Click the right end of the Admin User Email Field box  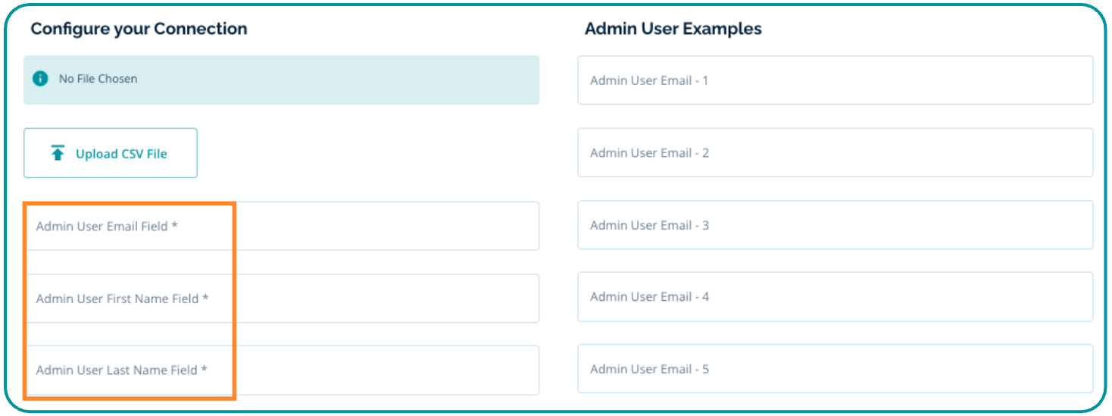(x=523, y=226)
